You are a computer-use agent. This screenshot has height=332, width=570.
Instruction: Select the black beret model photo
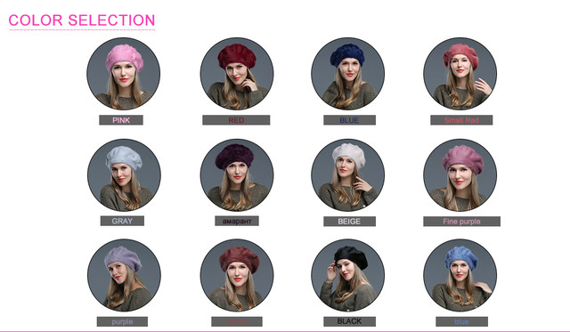coord(348,275)
